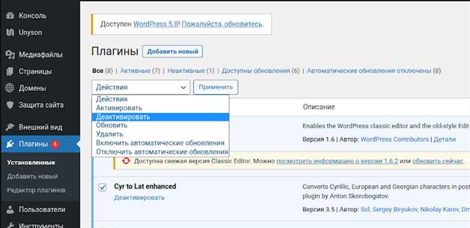Image resolution: width=470 pixels, height=228 pixels.
Task: Open Редактор плагинов submenu item
Action: [36, 190]
